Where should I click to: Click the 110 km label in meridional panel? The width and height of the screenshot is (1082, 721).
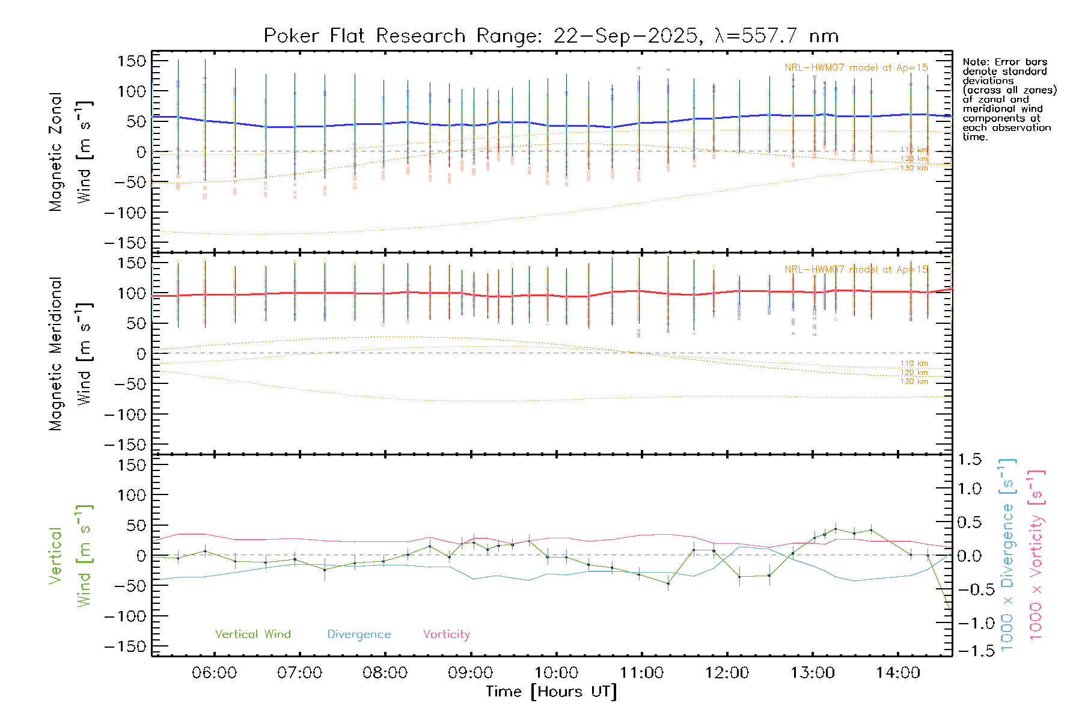click(x=914, y=364)
